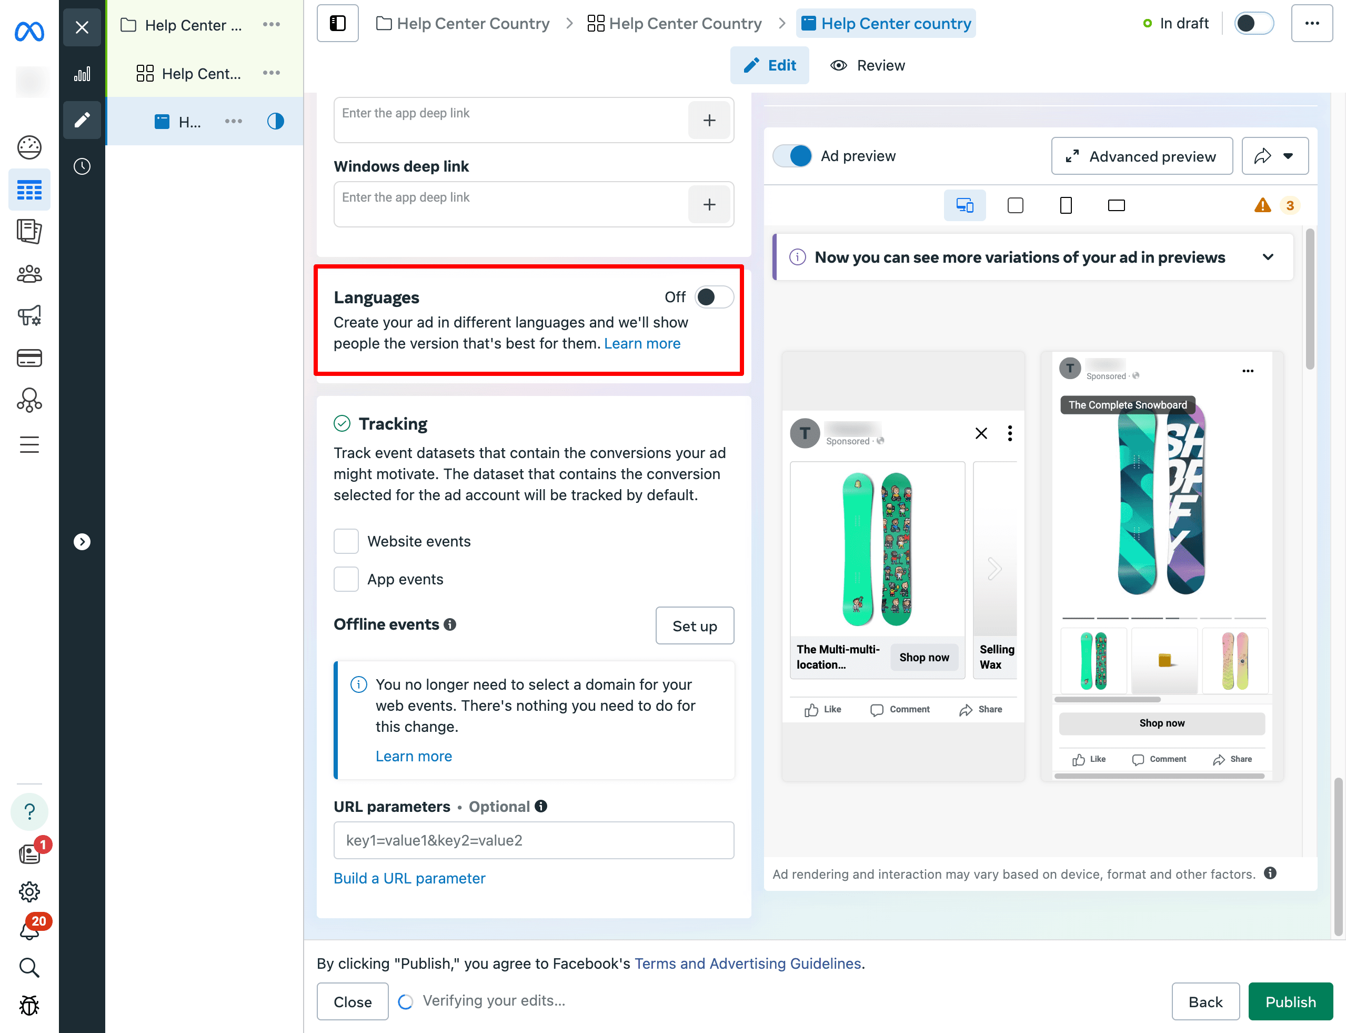Expand the ad preview variations banner chevron
Screen dimensions: 1346x1033
[1267, 257]
